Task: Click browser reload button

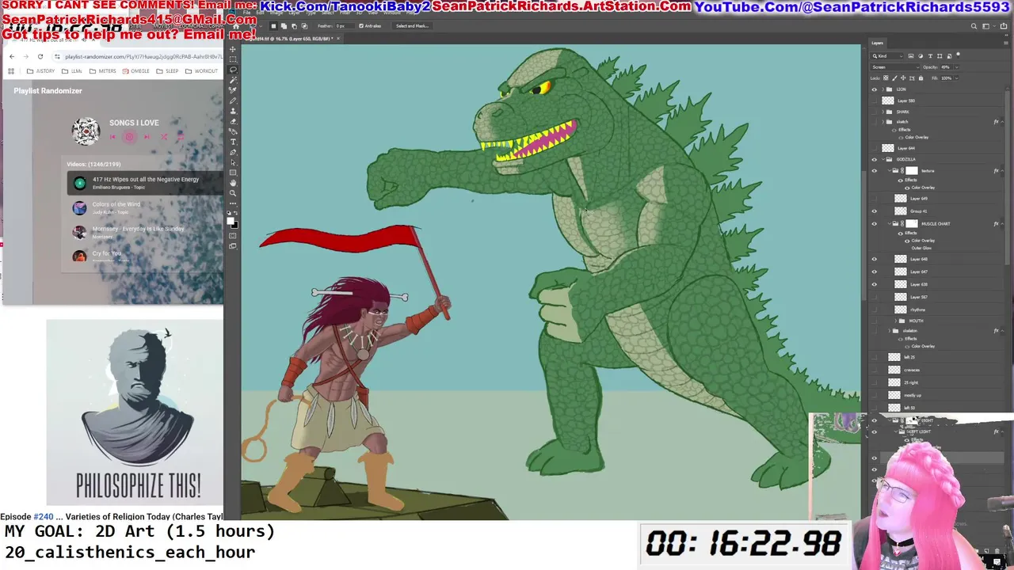Action: [x=40, y=56]
